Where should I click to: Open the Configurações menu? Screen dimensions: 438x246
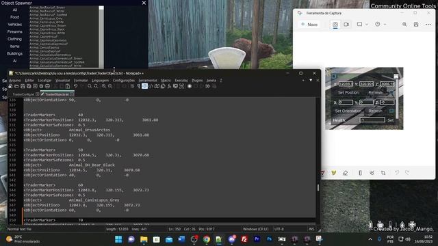[123, 81]
